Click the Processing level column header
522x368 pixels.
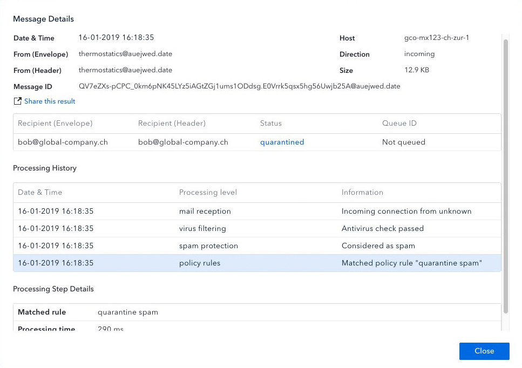tap(208, 192)
